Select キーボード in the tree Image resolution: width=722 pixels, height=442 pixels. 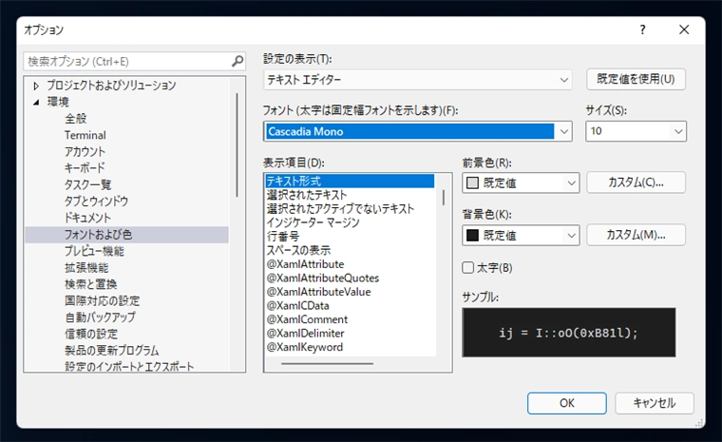tap(85, 168)
